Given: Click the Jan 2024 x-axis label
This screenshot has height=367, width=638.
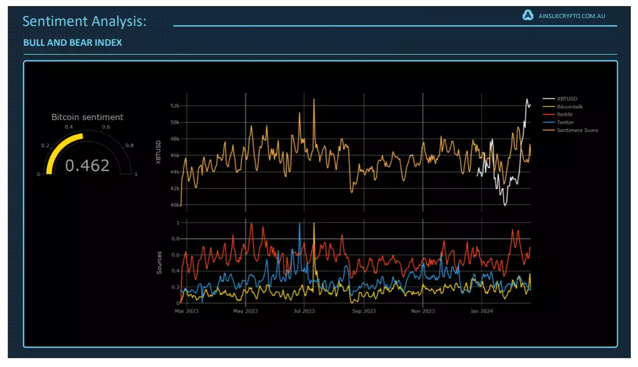Looking at the screenshot, I should coord(482,311).
